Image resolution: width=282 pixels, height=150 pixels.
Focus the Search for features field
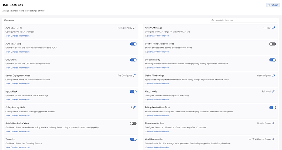click(244, 20)
